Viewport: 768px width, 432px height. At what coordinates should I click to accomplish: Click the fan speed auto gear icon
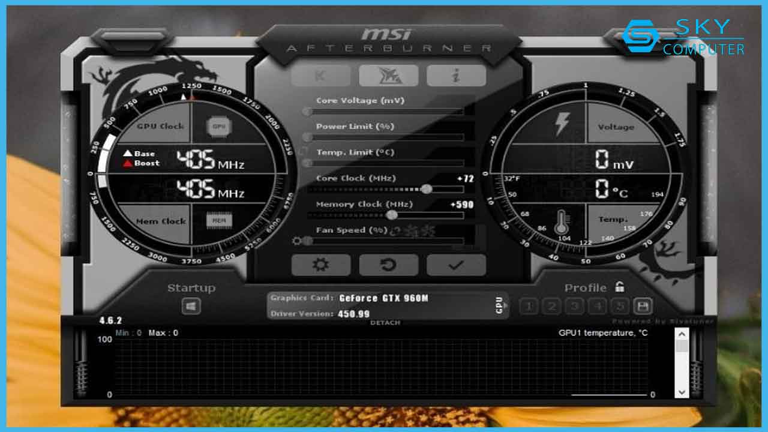click(296, 241)
